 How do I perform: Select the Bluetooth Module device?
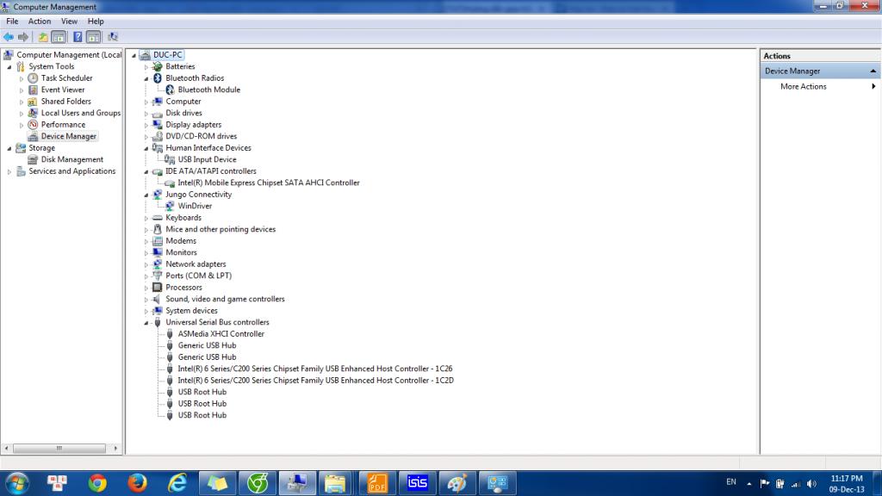click(x=208, y=90)
